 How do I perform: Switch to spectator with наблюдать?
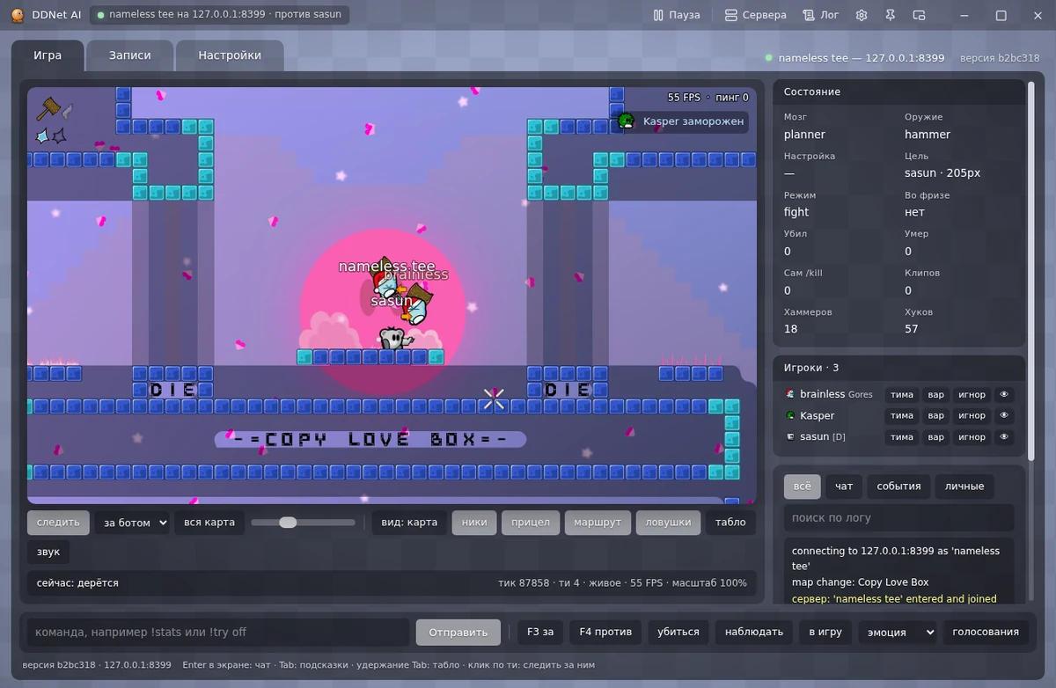pos(753,632)
